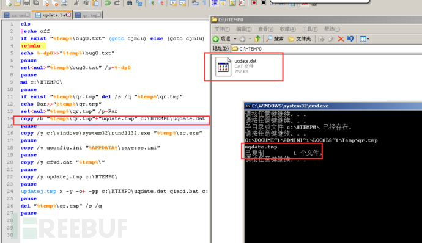Click the red X Delete icon in Explorer
Viewport: 422px width, 243px height.
[341, 38]
